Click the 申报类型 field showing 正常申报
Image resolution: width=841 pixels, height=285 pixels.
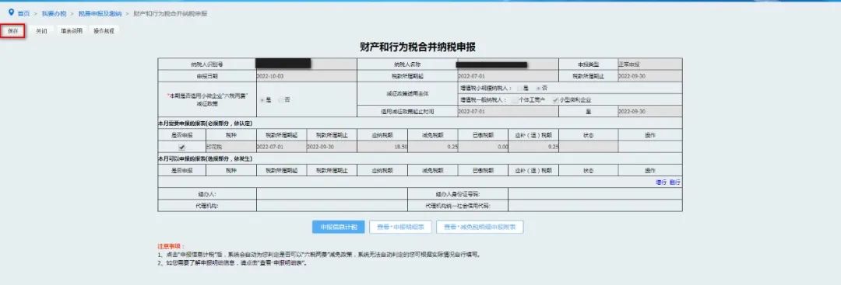649,64
